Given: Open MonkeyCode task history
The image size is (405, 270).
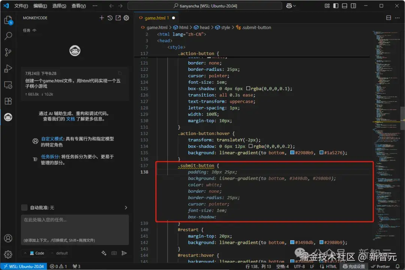Looking at the screenshot, I should (110, 18).
